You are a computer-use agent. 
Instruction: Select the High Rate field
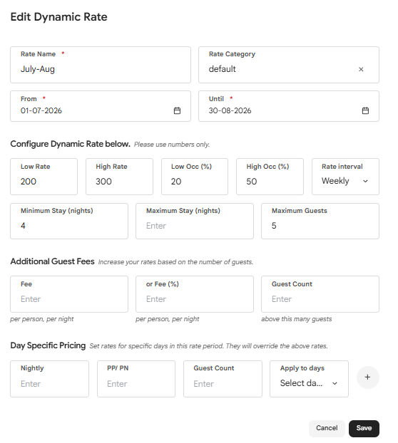119,177
